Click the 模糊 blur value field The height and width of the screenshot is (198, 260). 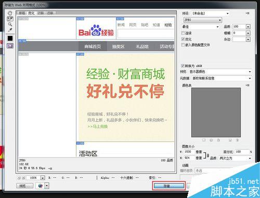tap(239, 33)
